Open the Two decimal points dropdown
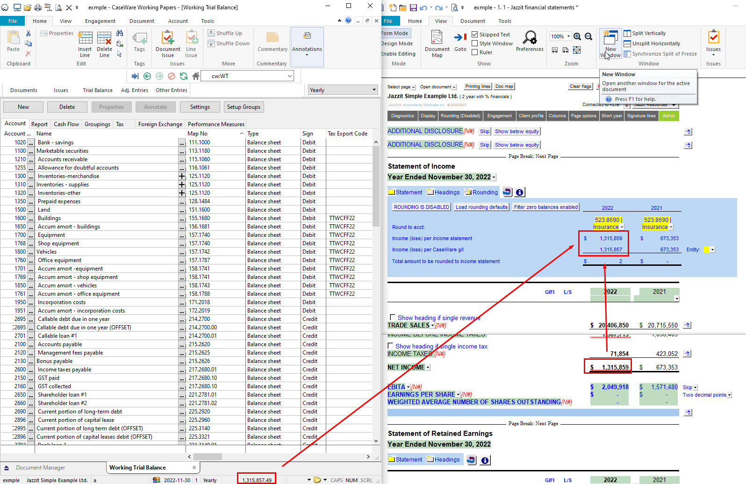Viewport: 746px width, 484px height. [x=730, y=395]
